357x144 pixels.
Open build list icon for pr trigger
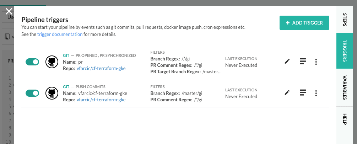click(x=303, y=62)
